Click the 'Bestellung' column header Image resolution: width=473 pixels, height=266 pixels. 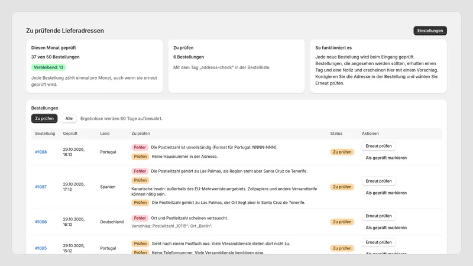point(45,134)
